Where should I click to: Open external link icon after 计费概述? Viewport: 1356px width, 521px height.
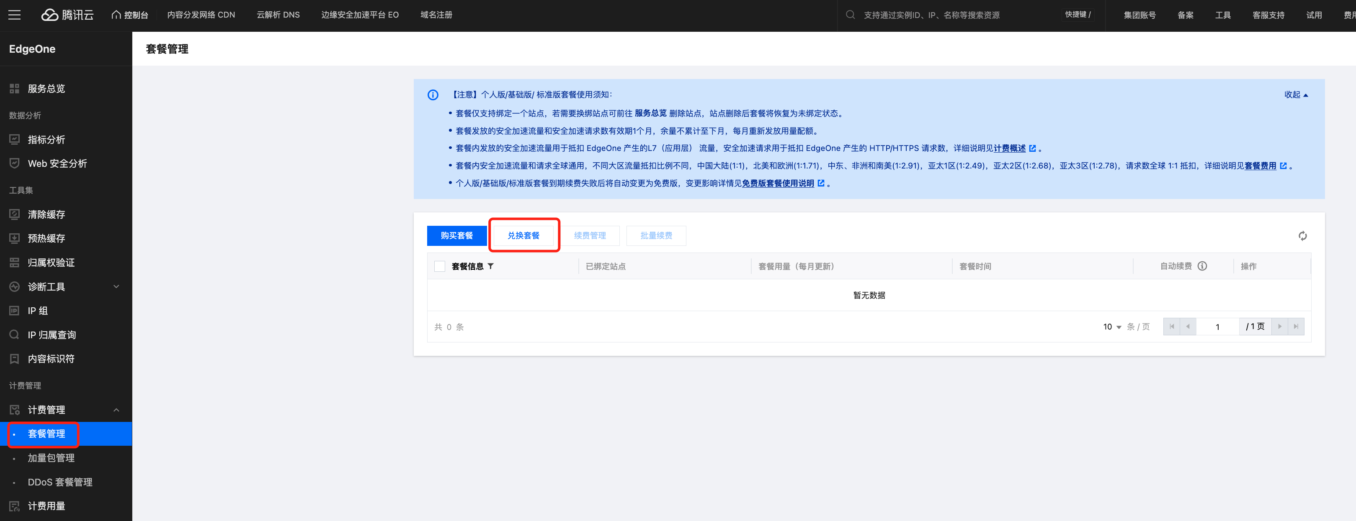pyautogui.click(x=1032, y=148)
